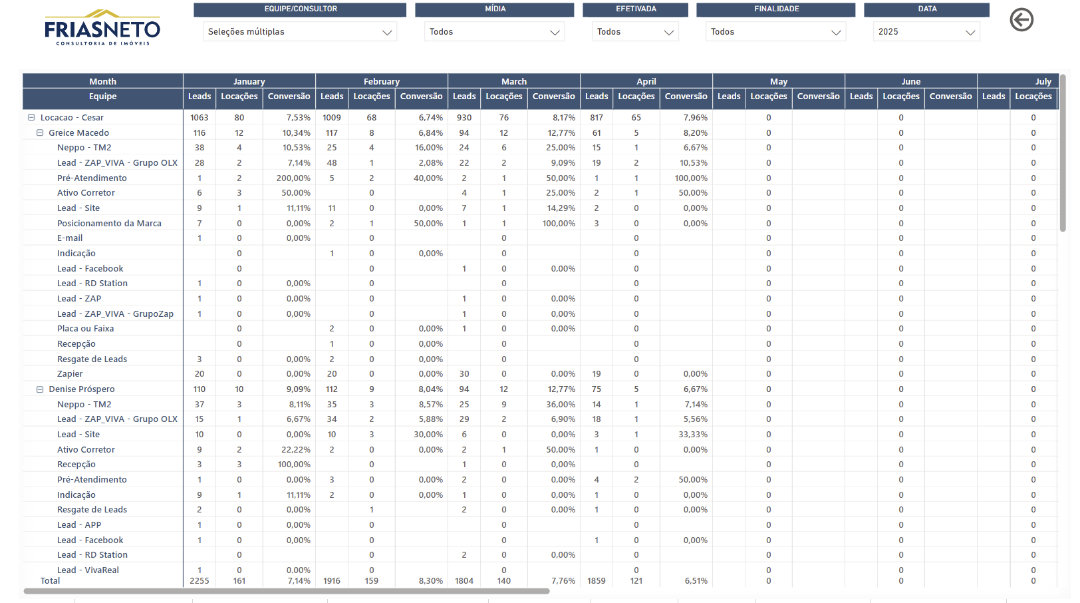Open the Efetivada filter dropdown
The height and width of the screenshot is (603, 1080).
click(635, 32)
